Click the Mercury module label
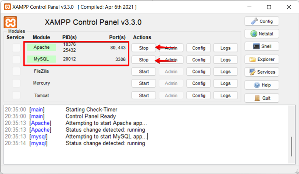This screenshot has height=174, width=299. pyautogui.click(x=42, y=83)
